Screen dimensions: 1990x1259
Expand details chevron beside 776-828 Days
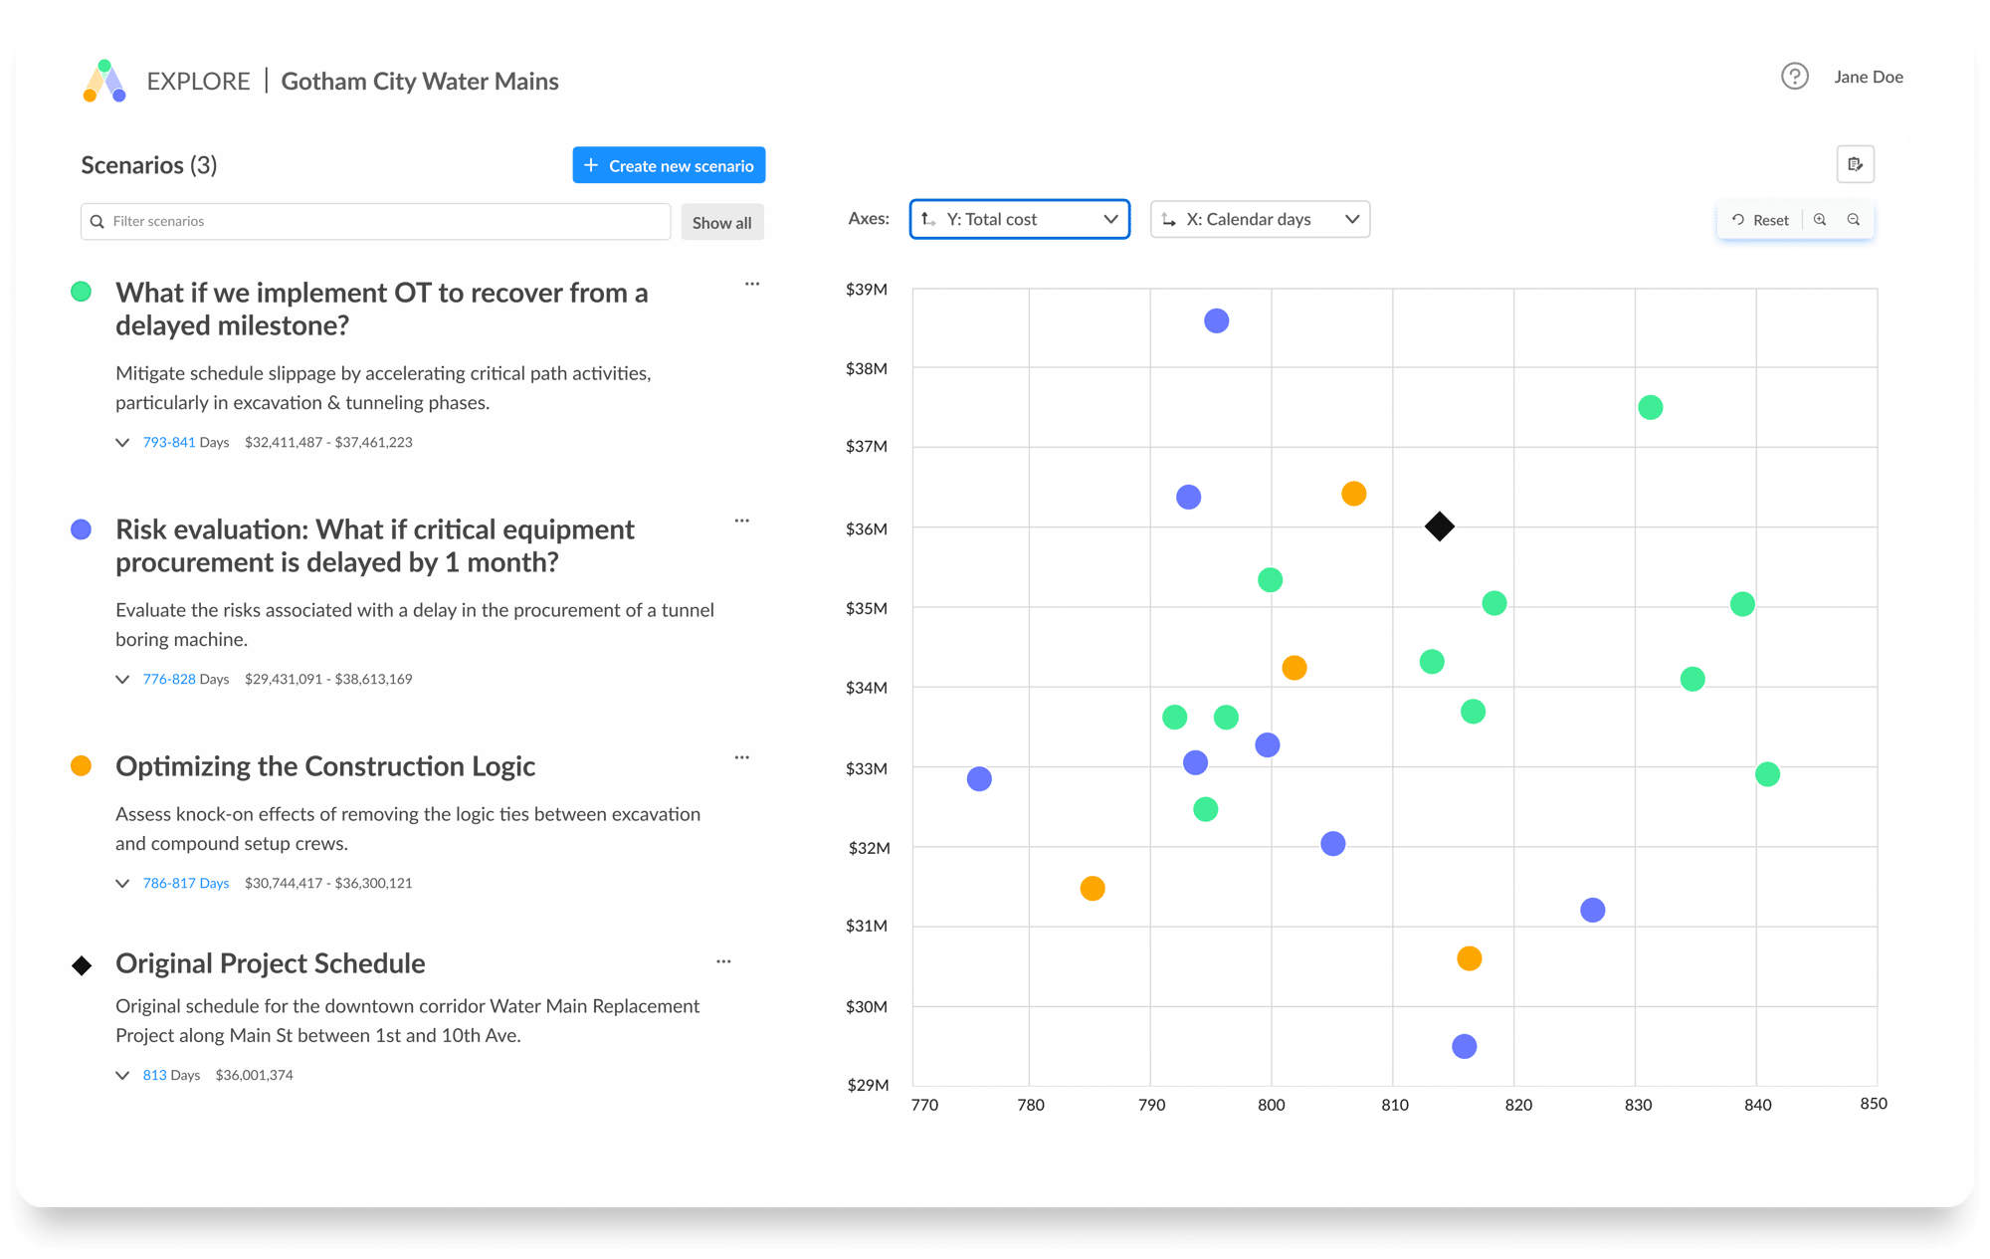(122, 680)
